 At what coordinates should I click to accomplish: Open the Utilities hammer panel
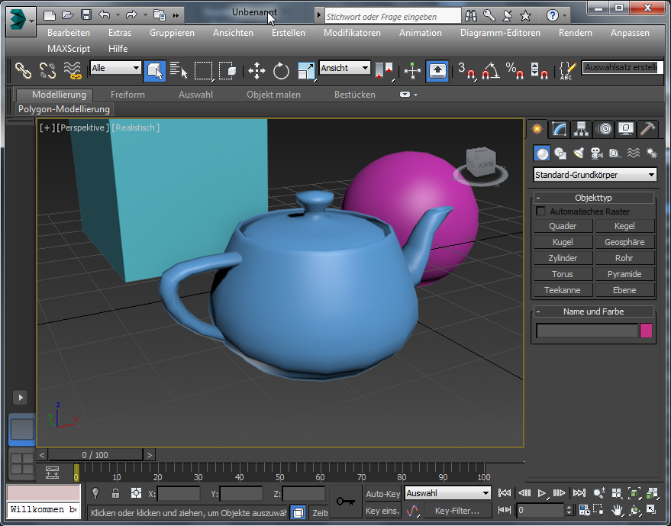[x=647, y=129]
